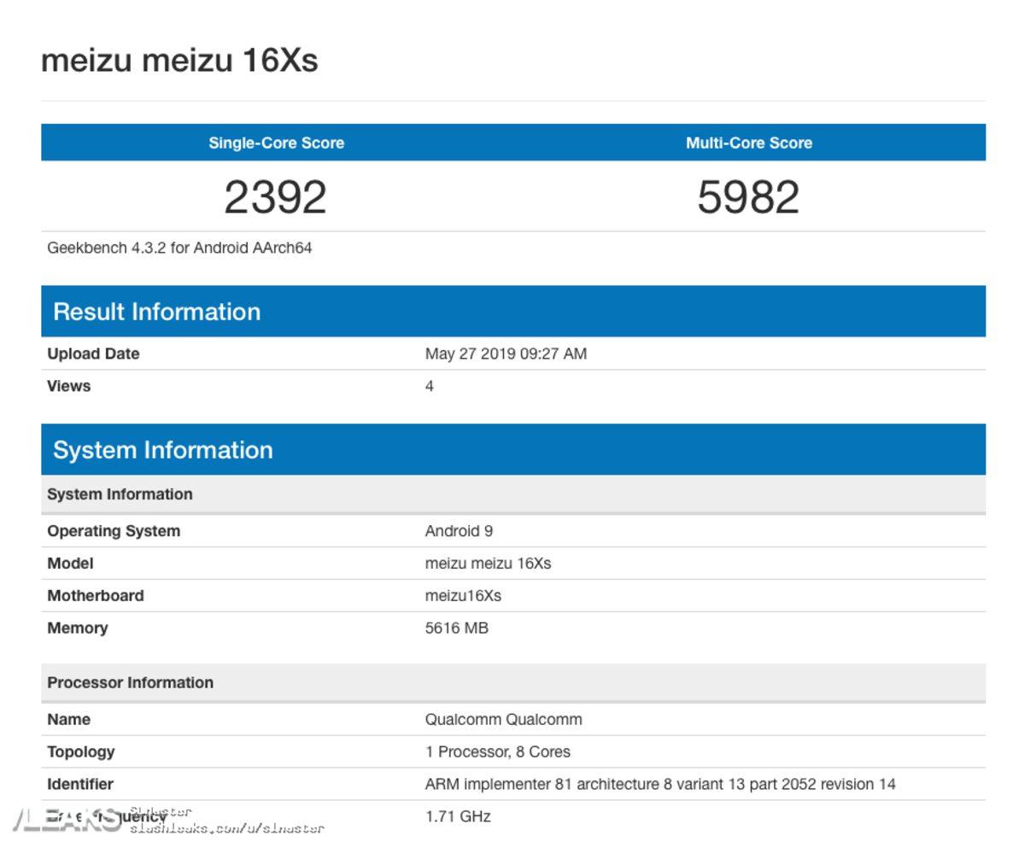The width and height of the screenshot is (1025, 853).
Task: Select the Upload Date row
Action: (x=91, y=353)
